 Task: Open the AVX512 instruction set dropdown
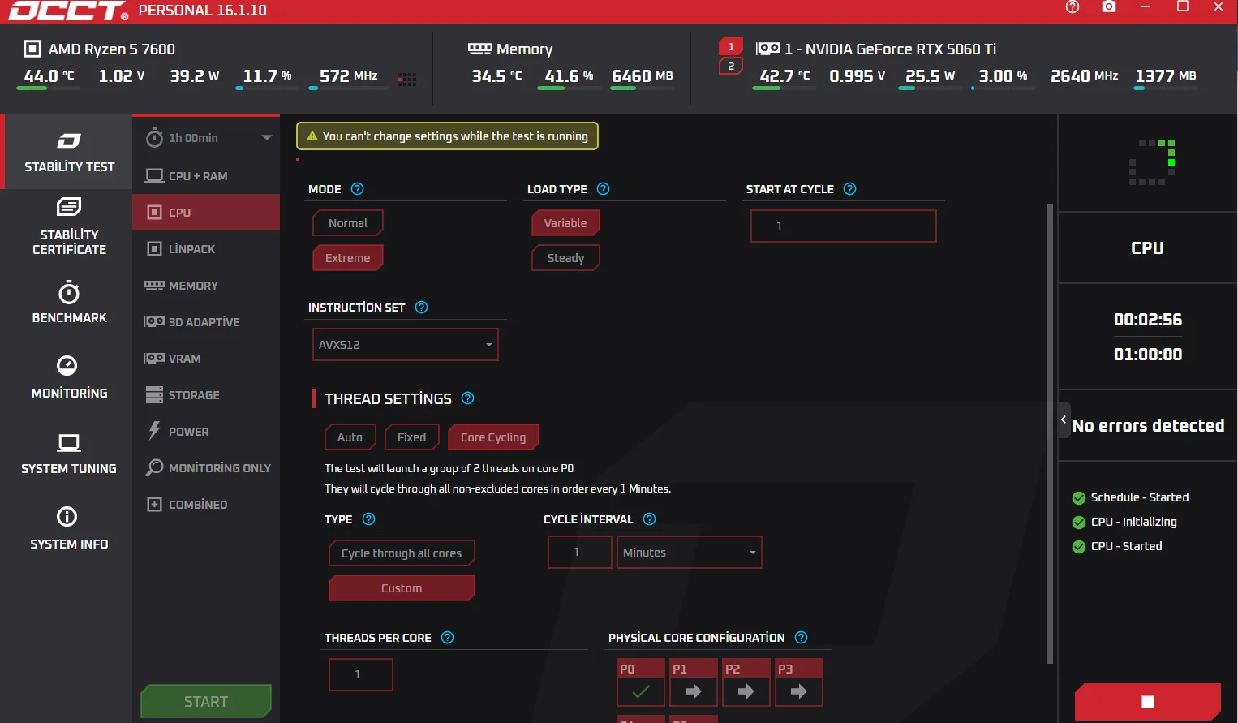point(405,344)
